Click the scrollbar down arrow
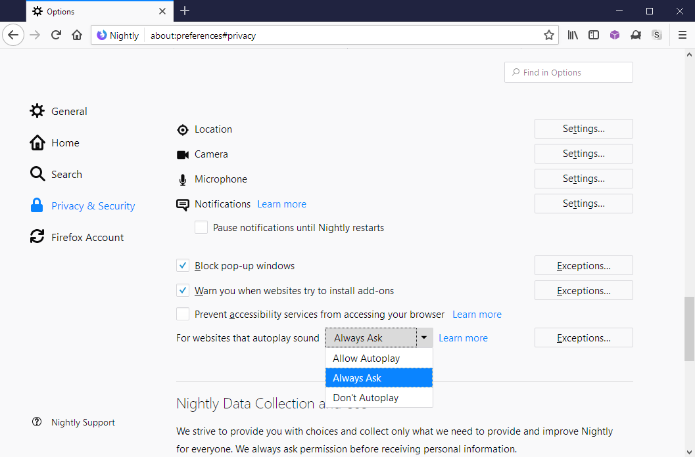Screen dimensions: 695x457 point(689,452)
